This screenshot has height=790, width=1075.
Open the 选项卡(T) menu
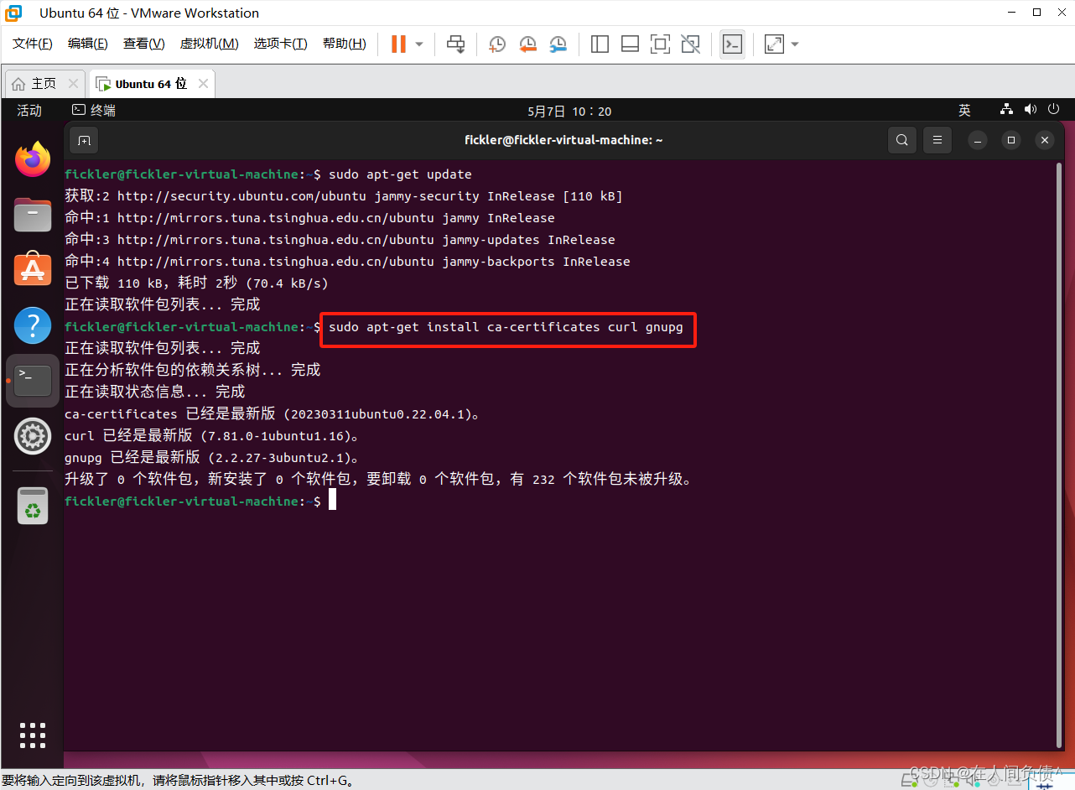pos(281,44)
